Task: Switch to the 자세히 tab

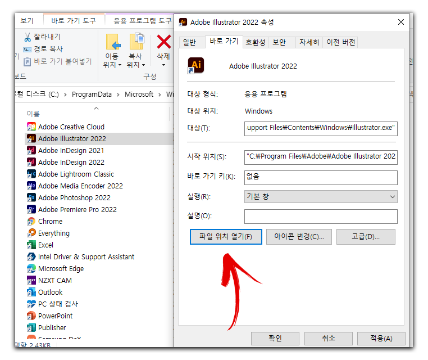Action: pos(309,42)
